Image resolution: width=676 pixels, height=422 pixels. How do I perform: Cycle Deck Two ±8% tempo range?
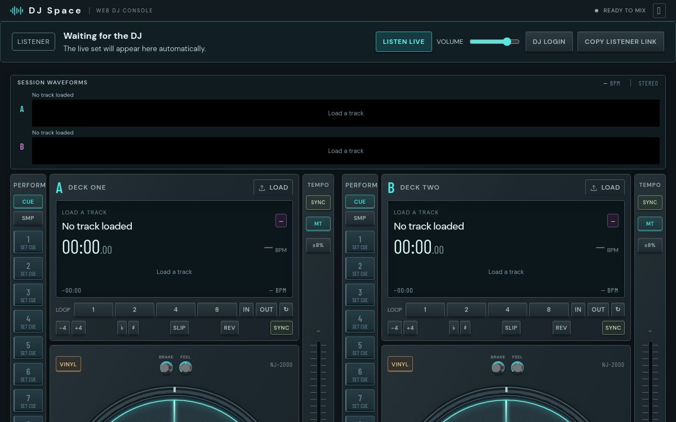(650, 245)
